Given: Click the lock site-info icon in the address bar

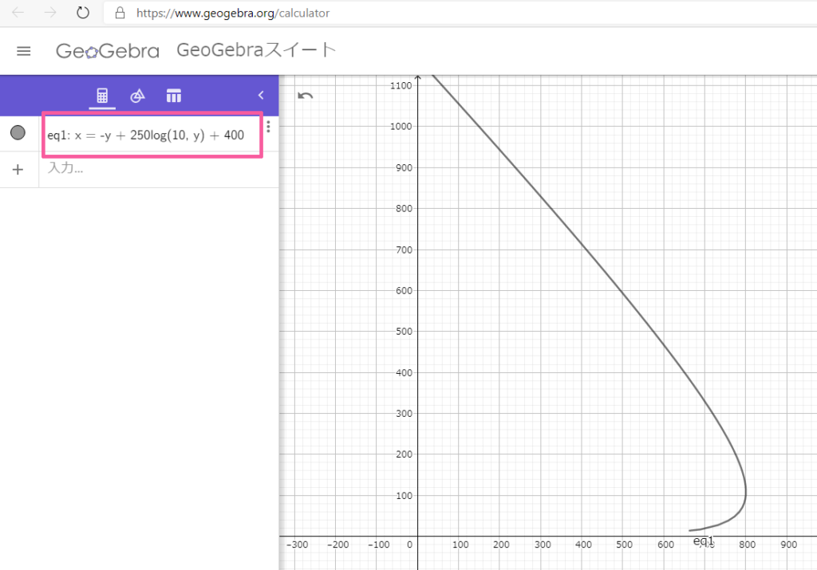Looking at the screenshot, I should coord(120,13).
